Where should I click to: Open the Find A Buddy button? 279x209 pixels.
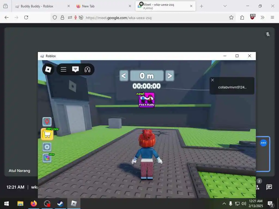point(147,100)
